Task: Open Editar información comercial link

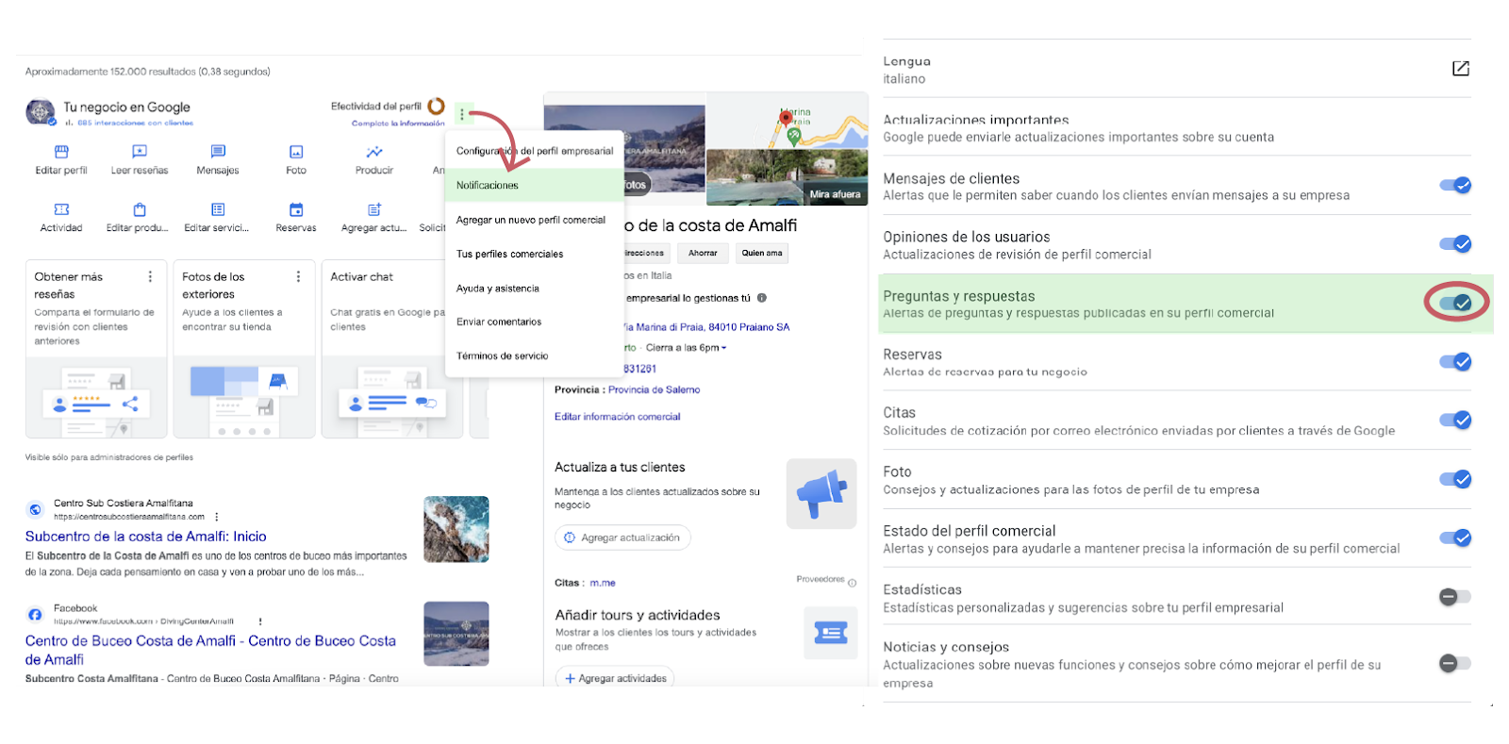Action: coord(617,416)
